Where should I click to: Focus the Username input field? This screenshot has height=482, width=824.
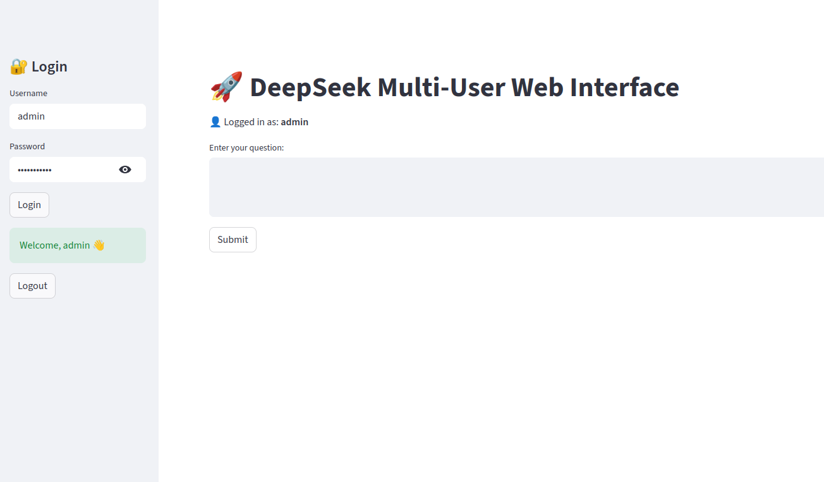[78, 116]
